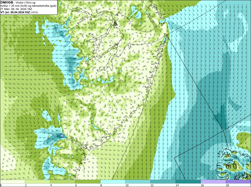This screenshot has height=187, width=251.
Task: Click the small lilac peak-wind spot on the map
Action: tap(62, 136)
